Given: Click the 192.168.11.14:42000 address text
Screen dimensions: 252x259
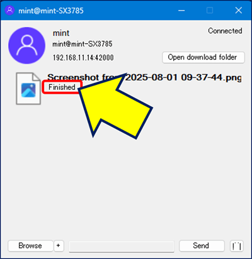Looking at the screenshot, I should tap(83, 58).
